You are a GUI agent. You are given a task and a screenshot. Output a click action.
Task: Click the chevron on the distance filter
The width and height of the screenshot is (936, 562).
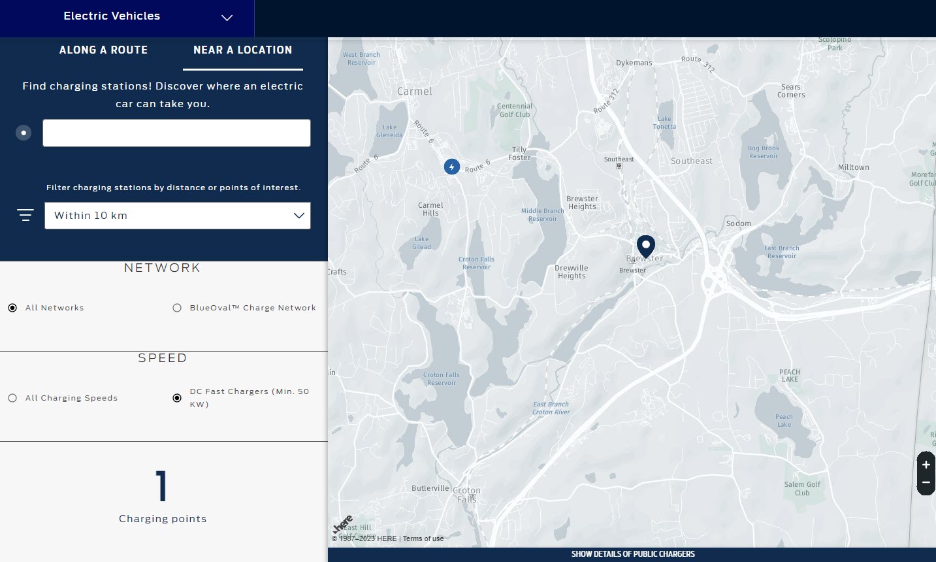[x=299, y=215]
